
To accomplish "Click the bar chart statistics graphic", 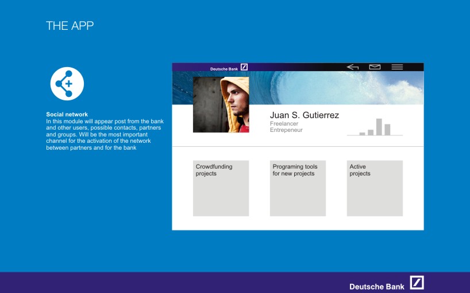I will 375,127.
